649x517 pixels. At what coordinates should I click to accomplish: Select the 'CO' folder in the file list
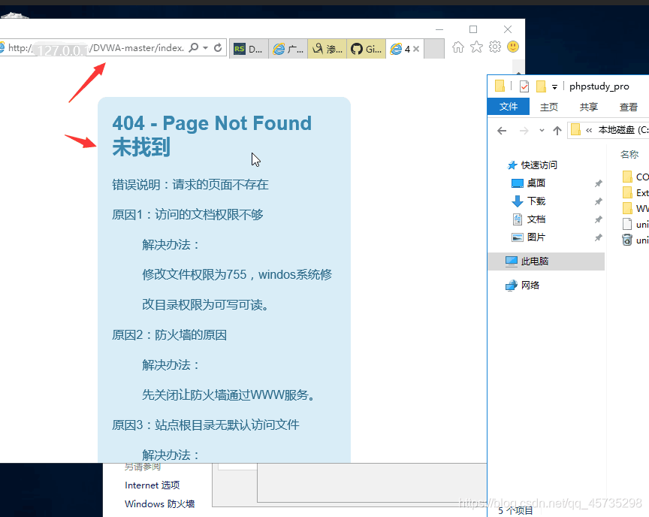[x=635, y=177]
